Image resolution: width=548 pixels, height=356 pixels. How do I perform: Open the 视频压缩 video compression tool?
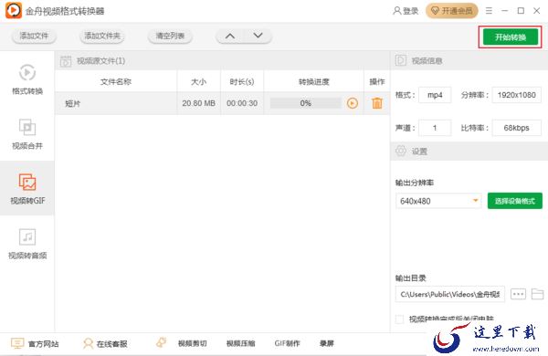(240, 343)
